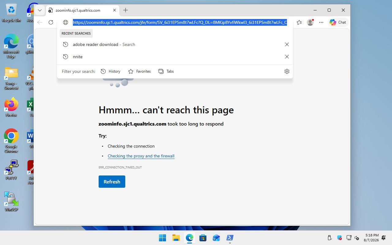392x245 pixels.
Task: Open the Google Chrome desktop icon
Action: pos(11,141)
